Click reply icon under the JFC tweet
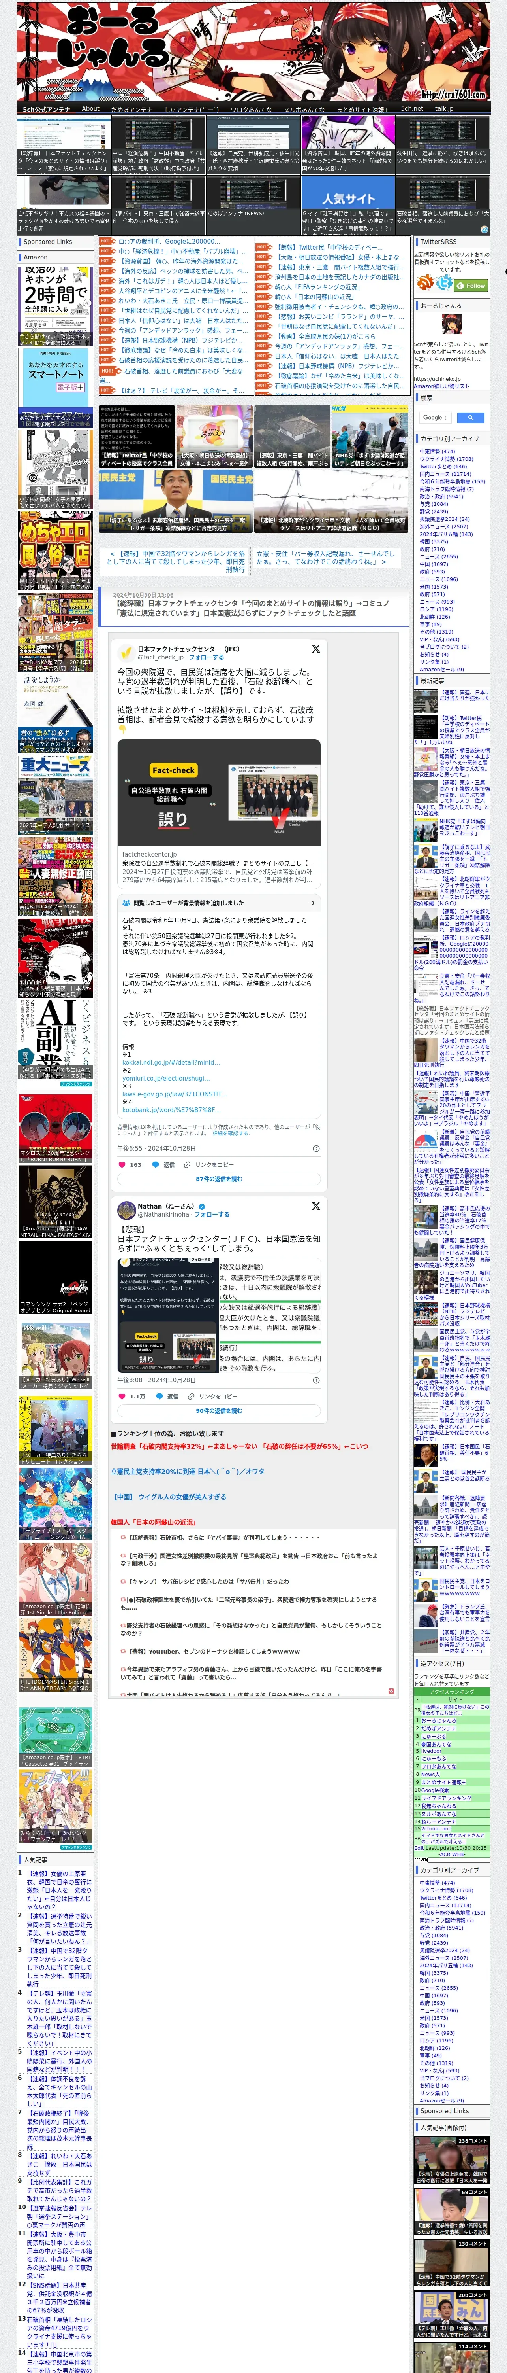 click(x=156, y=1164)
